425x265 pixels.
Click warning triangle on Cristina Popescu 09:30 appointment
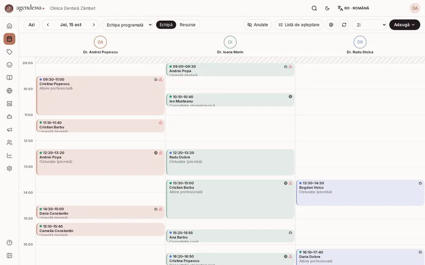pyautogui.click(x=161, y=80)
